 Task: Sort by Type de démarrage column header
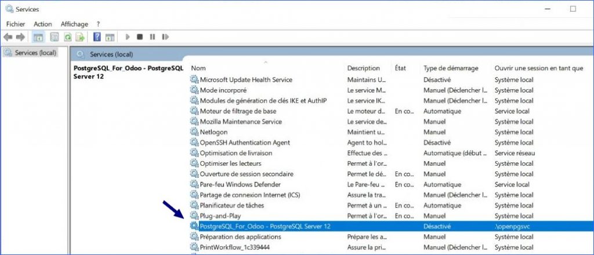pos(451,68)
